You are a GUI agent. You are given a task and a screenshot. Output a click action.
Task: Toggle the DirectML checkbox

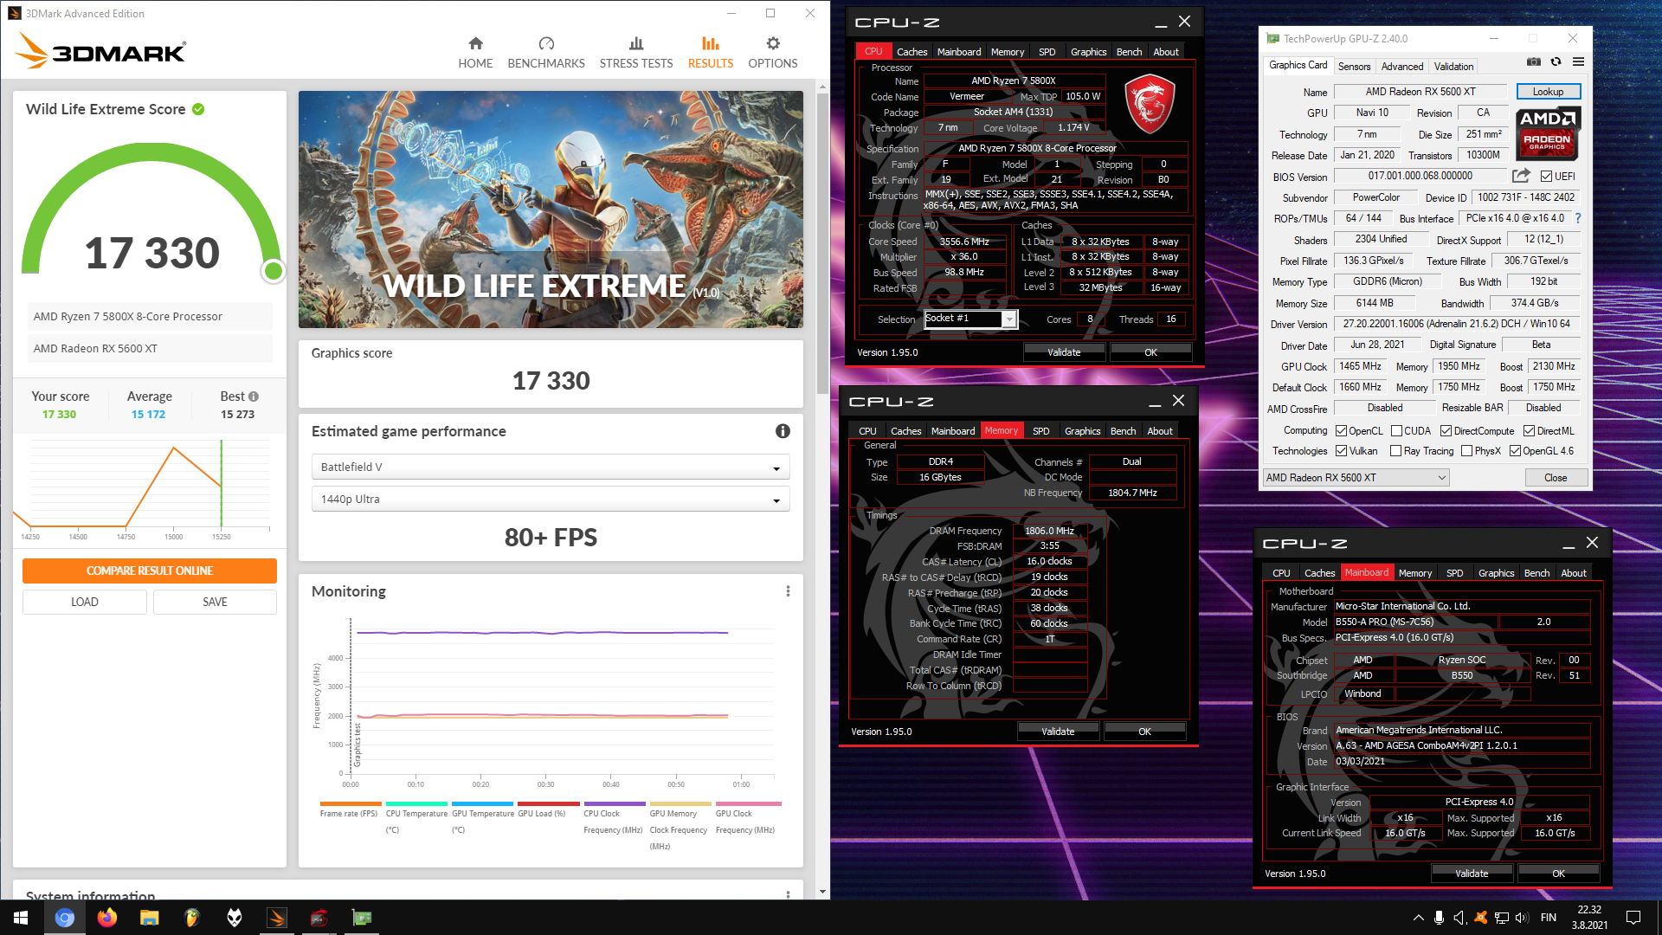1529,431
